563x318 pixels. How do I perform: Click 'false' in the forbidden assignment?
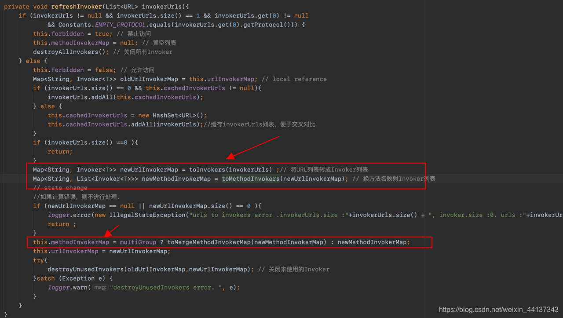pyautogui.click(x=104, y=70)
